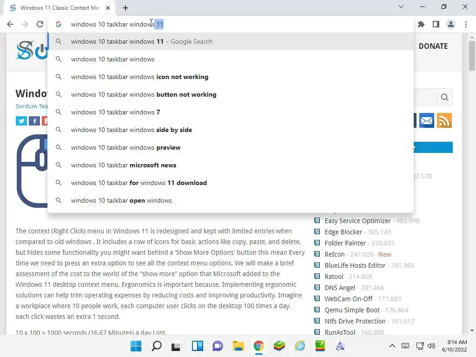
Task: Open the ReIcon link
Action: [x=335, y=254]
